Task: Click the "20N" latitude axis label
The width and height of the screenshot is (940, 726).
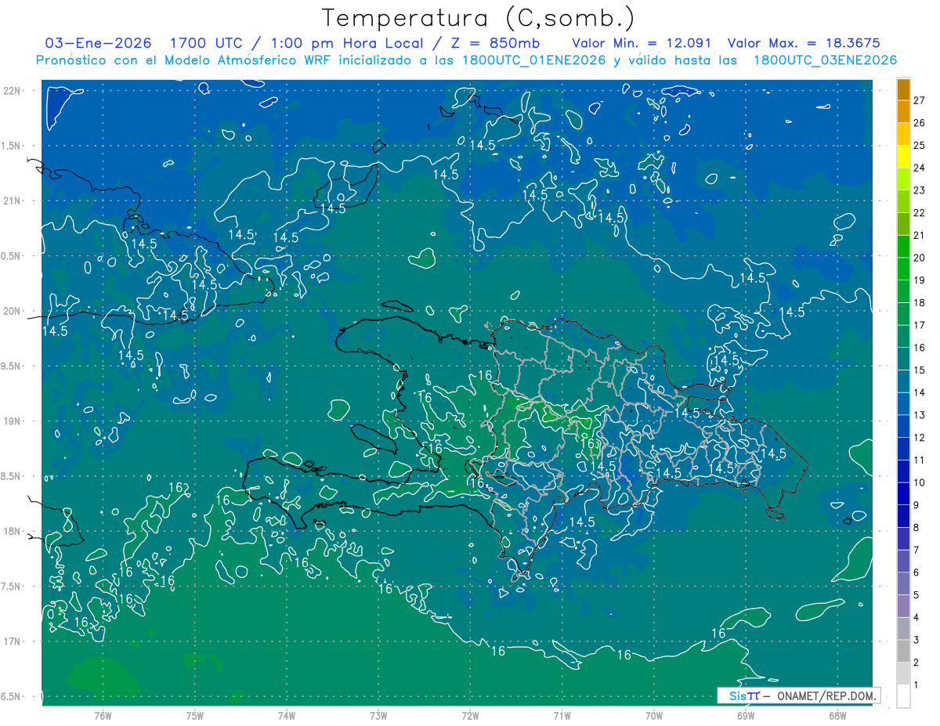Action: tap(13, 311)
